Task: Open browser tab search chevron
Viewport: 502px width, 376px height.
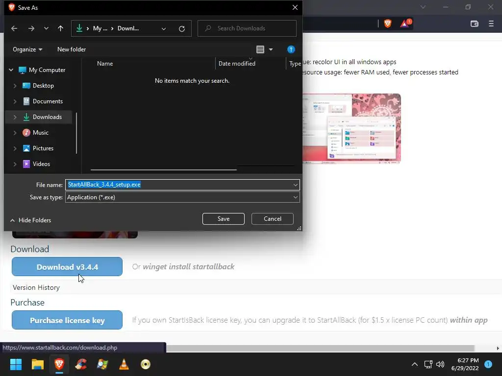Action: click(x=423, y=7)
